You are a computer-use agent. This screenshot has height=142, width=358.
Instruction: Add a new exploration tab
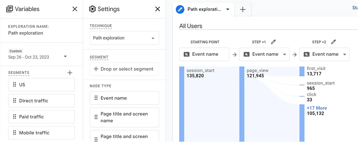click(x=243, y=9)
